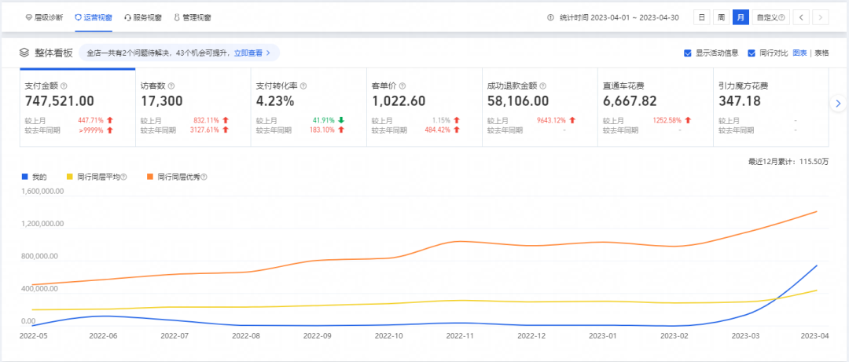Image resolution: width=849 pixels, height=362 pixels.
Task: Uncheck the 显示活动信息 checkbox
Action: click(688, 53)
